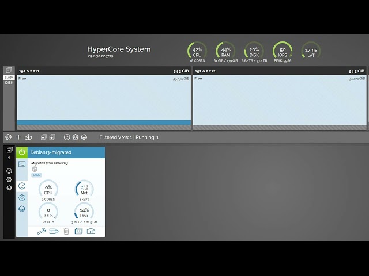Click the expand group icon in the black sidebar

[9, 150]
